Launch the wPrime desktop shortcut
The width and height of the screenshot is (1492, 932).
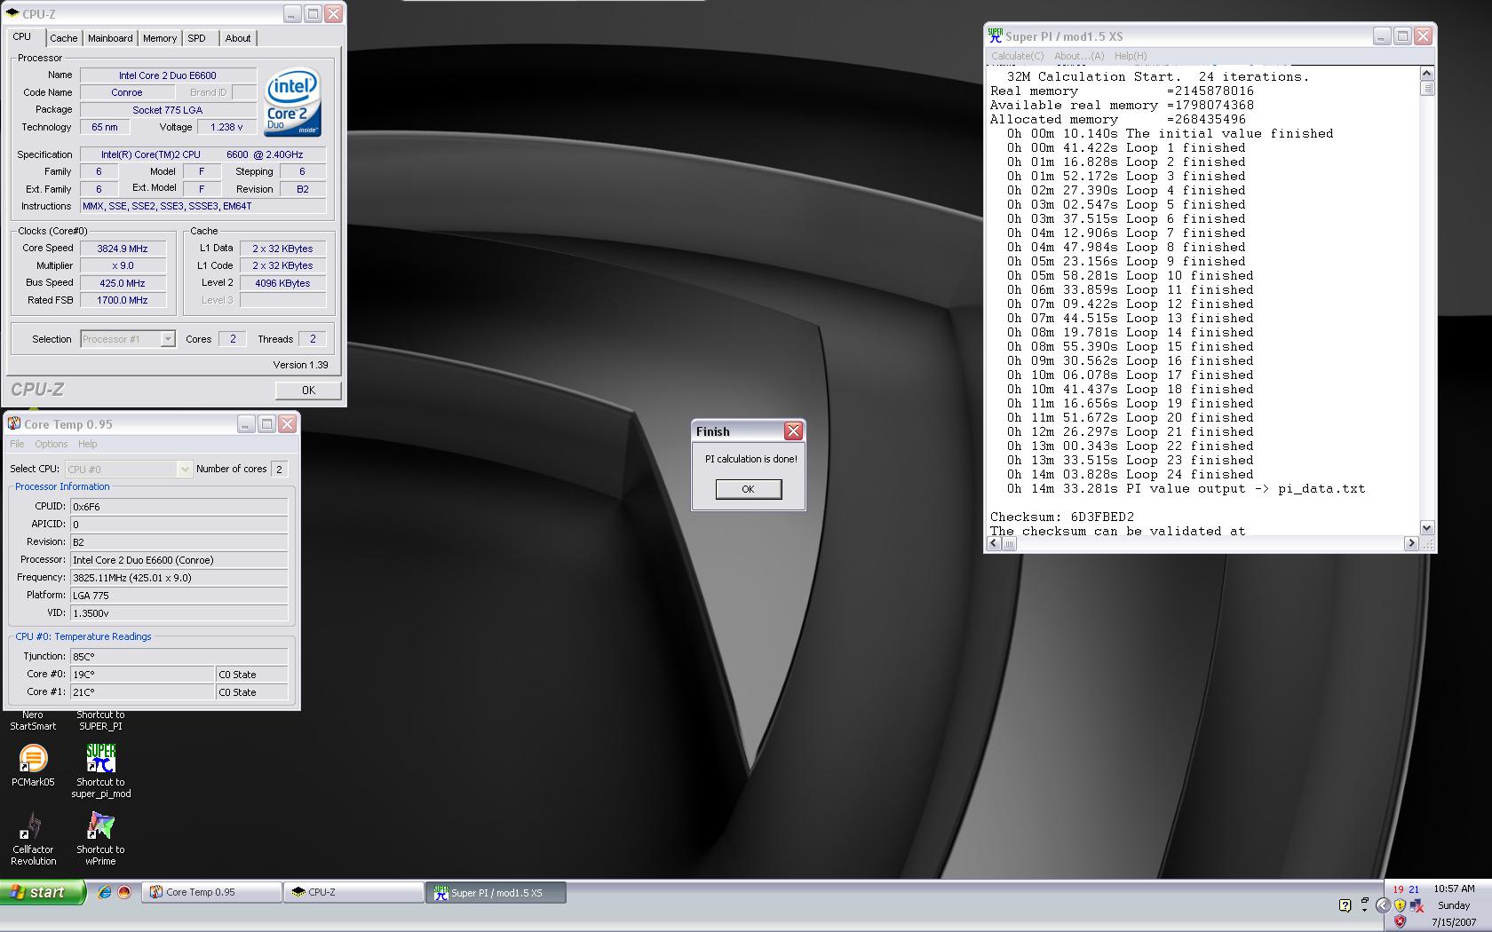(x=100, y=838)
